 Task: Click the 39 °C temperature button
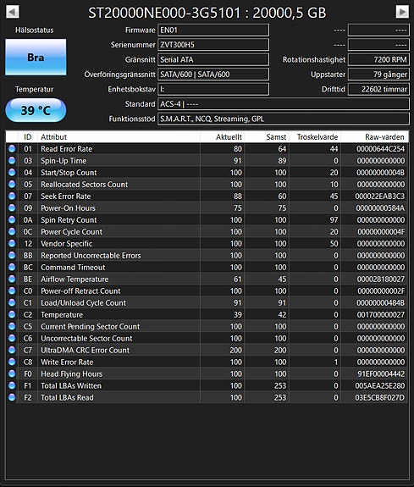click(36, 110)
